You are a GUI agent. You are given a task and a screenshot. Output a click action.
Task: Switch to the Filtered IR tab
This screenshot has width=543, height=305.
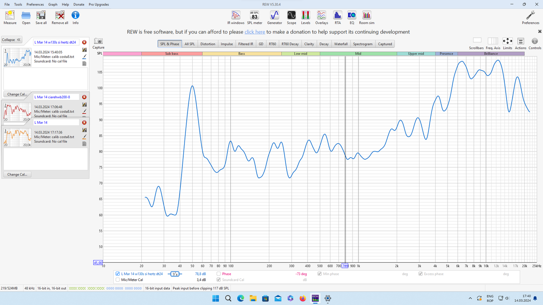(246, 44)
